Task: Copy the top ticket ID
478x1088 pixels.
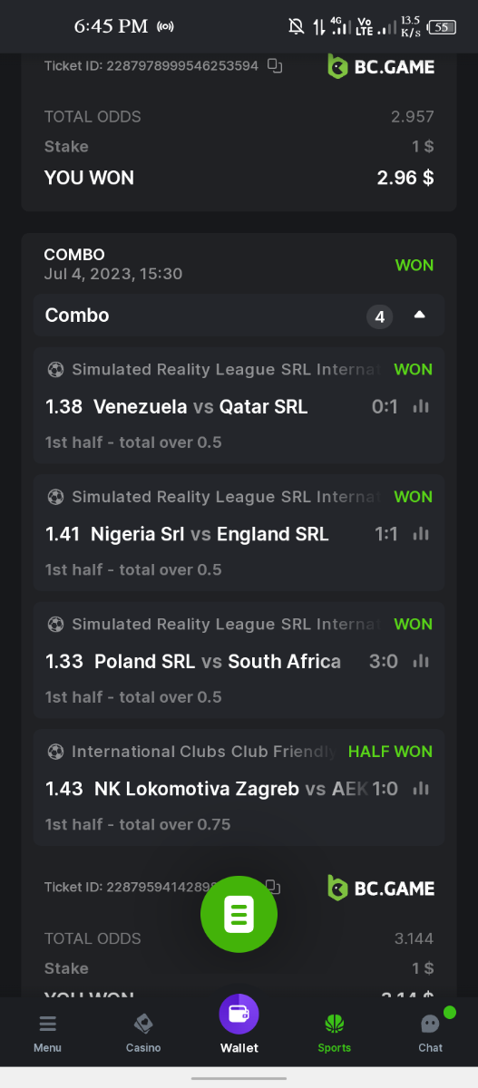Action: 275,66
